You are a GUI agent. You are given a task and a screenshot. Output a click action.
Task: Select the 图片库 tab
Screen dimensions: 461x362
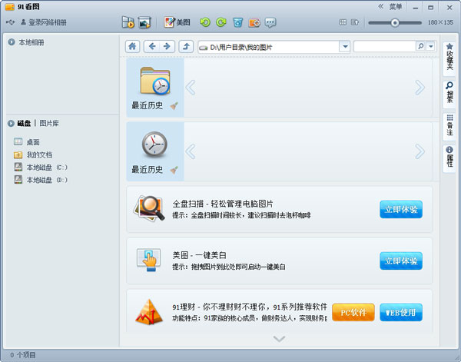pos(49,123)
